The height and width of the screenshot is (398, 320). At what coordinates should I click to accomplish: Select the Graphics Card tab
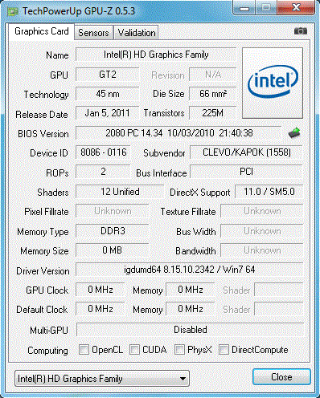42,31
